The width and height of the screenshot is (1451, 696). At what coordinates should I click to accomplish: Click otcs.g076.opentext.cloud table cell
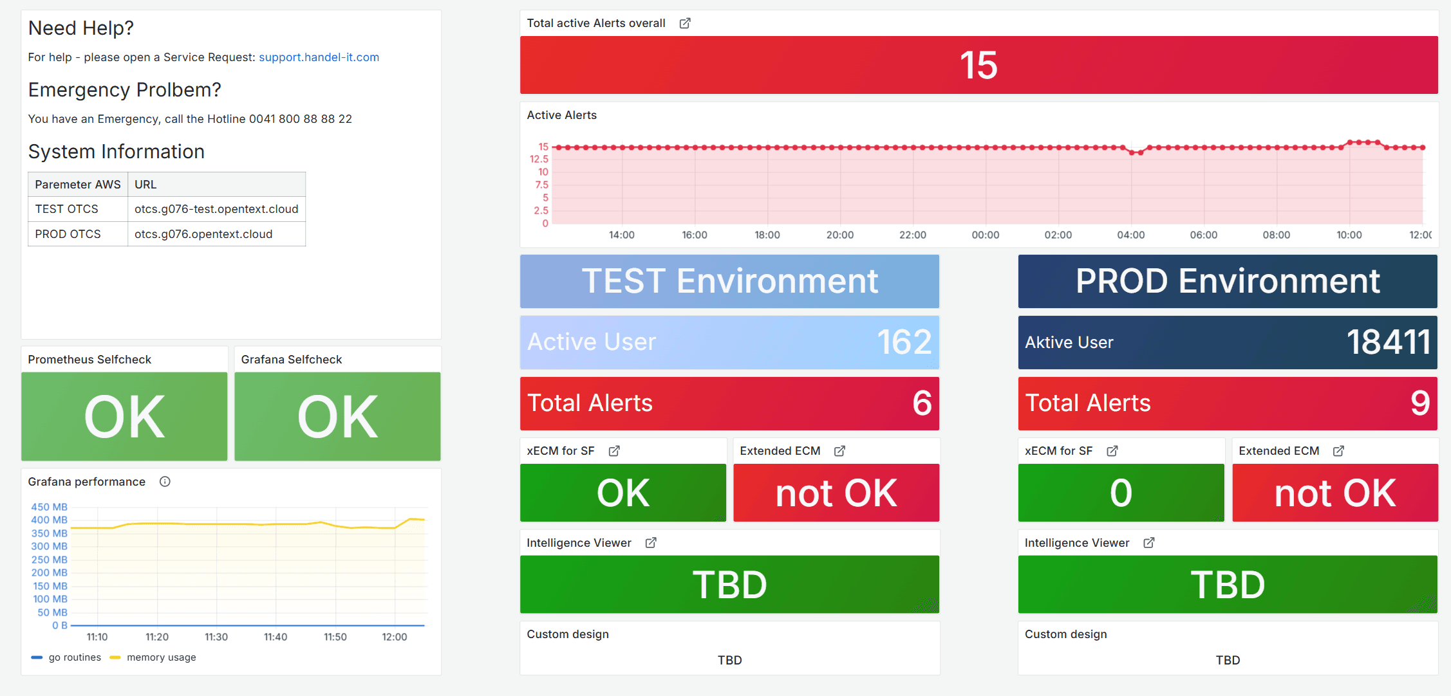point(216,234)
